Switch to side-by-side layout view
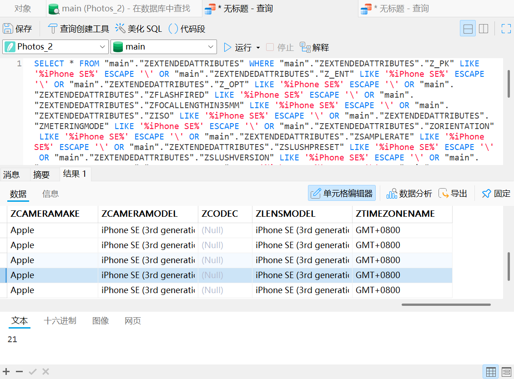 point(484,29)
